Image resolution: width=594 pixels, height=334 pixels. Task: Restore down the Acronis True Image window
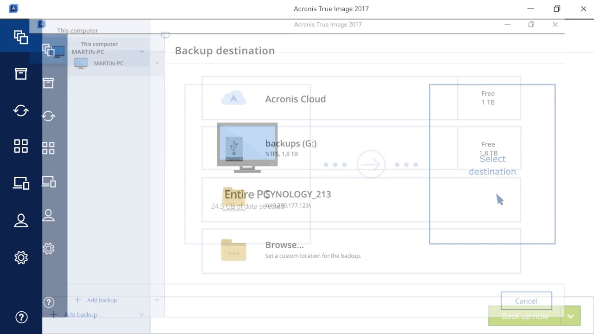click(x=557, y=9)
